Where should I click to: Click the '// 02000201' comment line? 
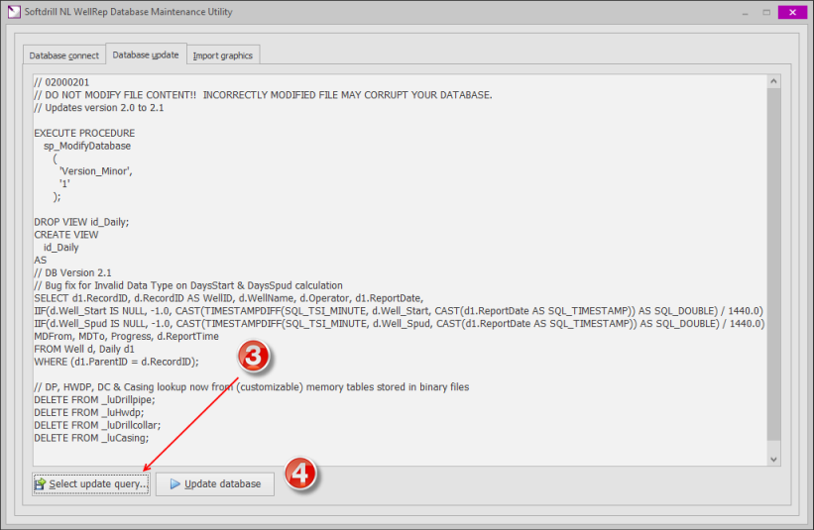(60, 82)
